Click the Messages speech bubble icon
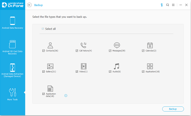The width and height of the screenshot is (191, 116). [117, 45]
